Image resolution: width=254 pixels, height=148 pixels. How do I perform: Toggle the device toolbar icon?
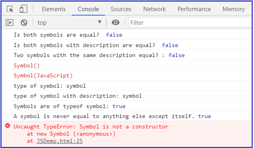24,9
